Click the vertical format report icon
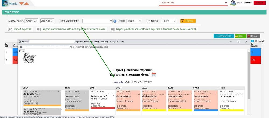This screenshot has height=118, width=269. click(112, 29)
